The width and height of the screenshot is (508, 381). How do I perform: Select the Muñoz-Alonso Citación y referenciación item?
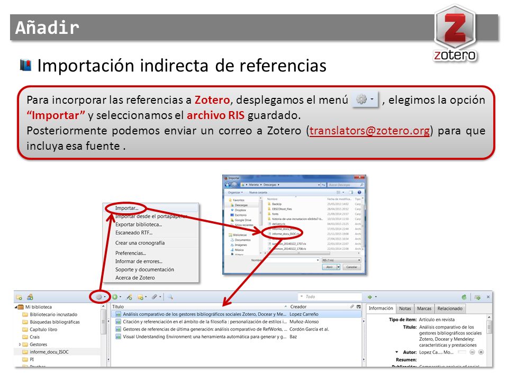(x=236, y=322)
